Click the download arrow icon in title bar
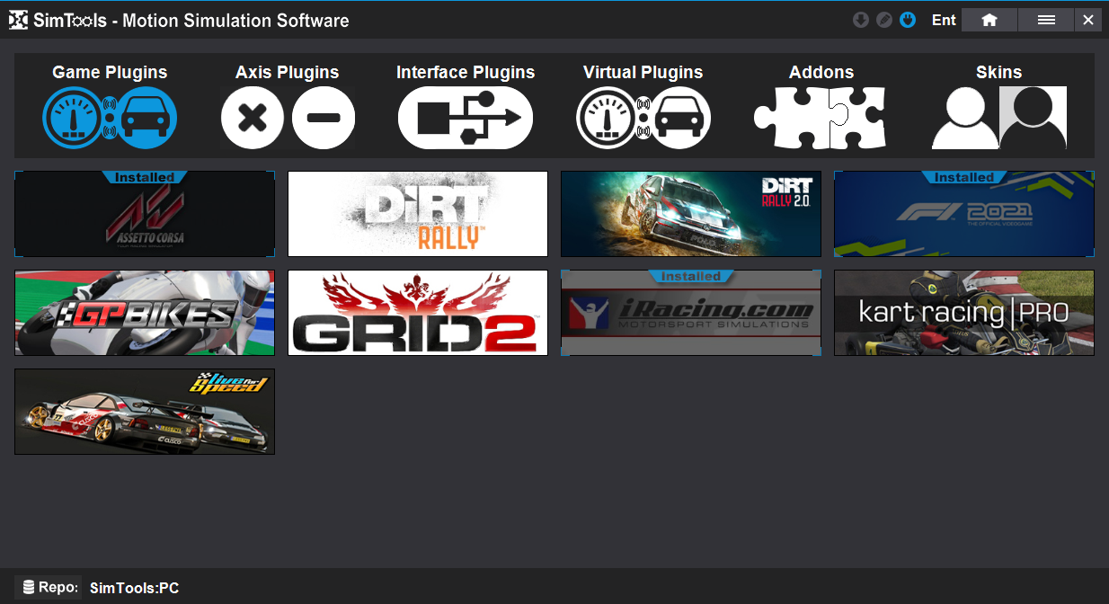The width and height of the screenshot is (1109, 604). tap(860, 20)
